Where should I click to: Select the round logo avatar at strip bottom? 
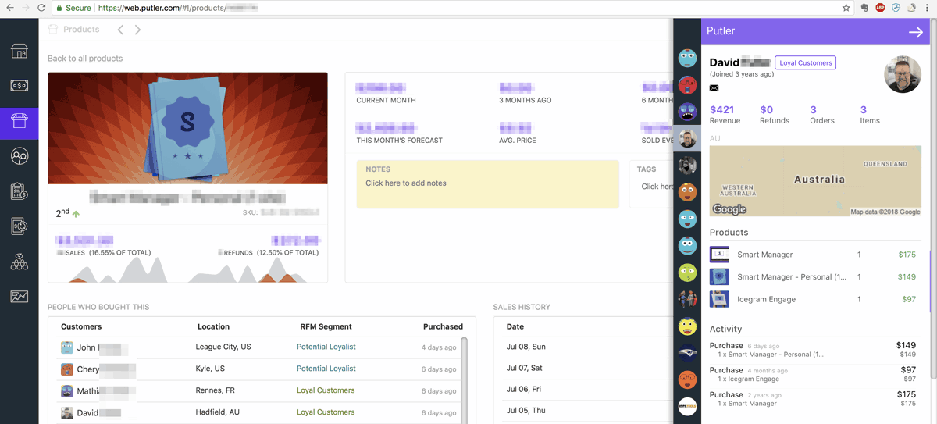tap(687, 406)
